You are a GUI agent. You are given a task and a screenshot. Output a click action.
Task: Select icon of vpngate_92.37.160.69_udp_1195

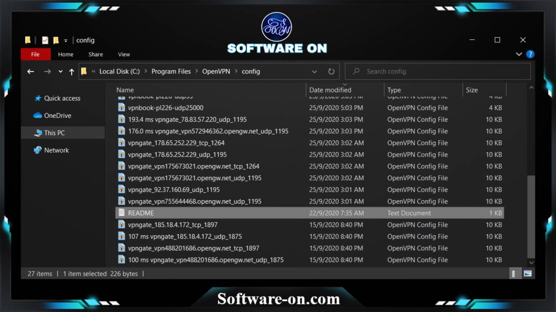pyautogui.click(x=122, y=189)
